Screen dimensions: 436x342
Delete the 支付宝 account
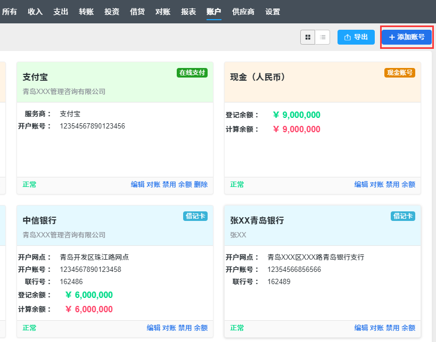[x=201, y=185]
